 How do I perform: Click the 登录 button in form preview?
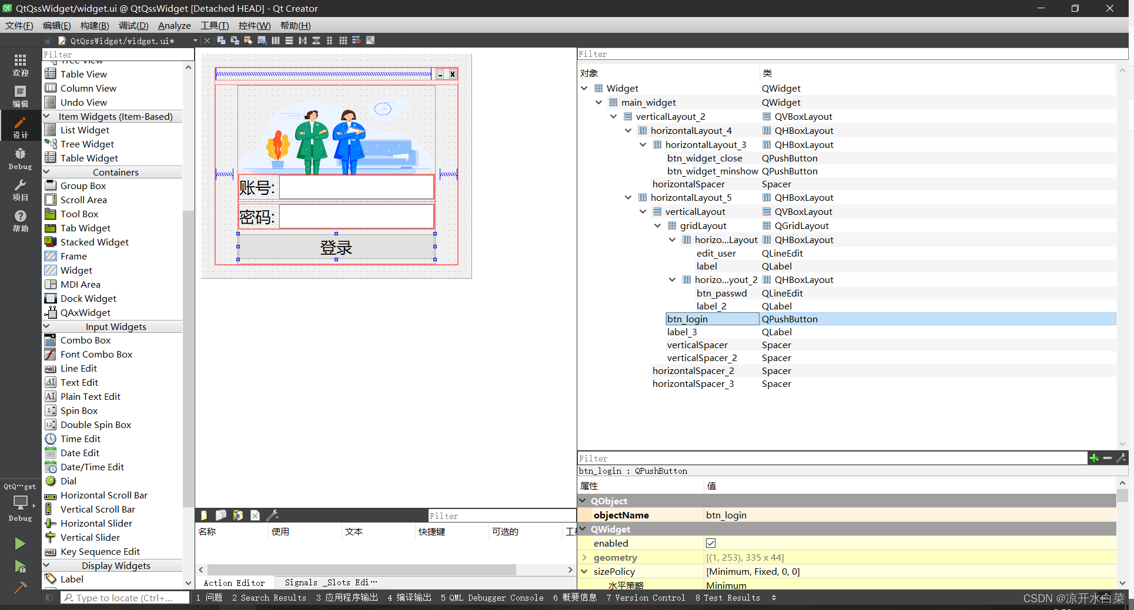coord(336,247)
